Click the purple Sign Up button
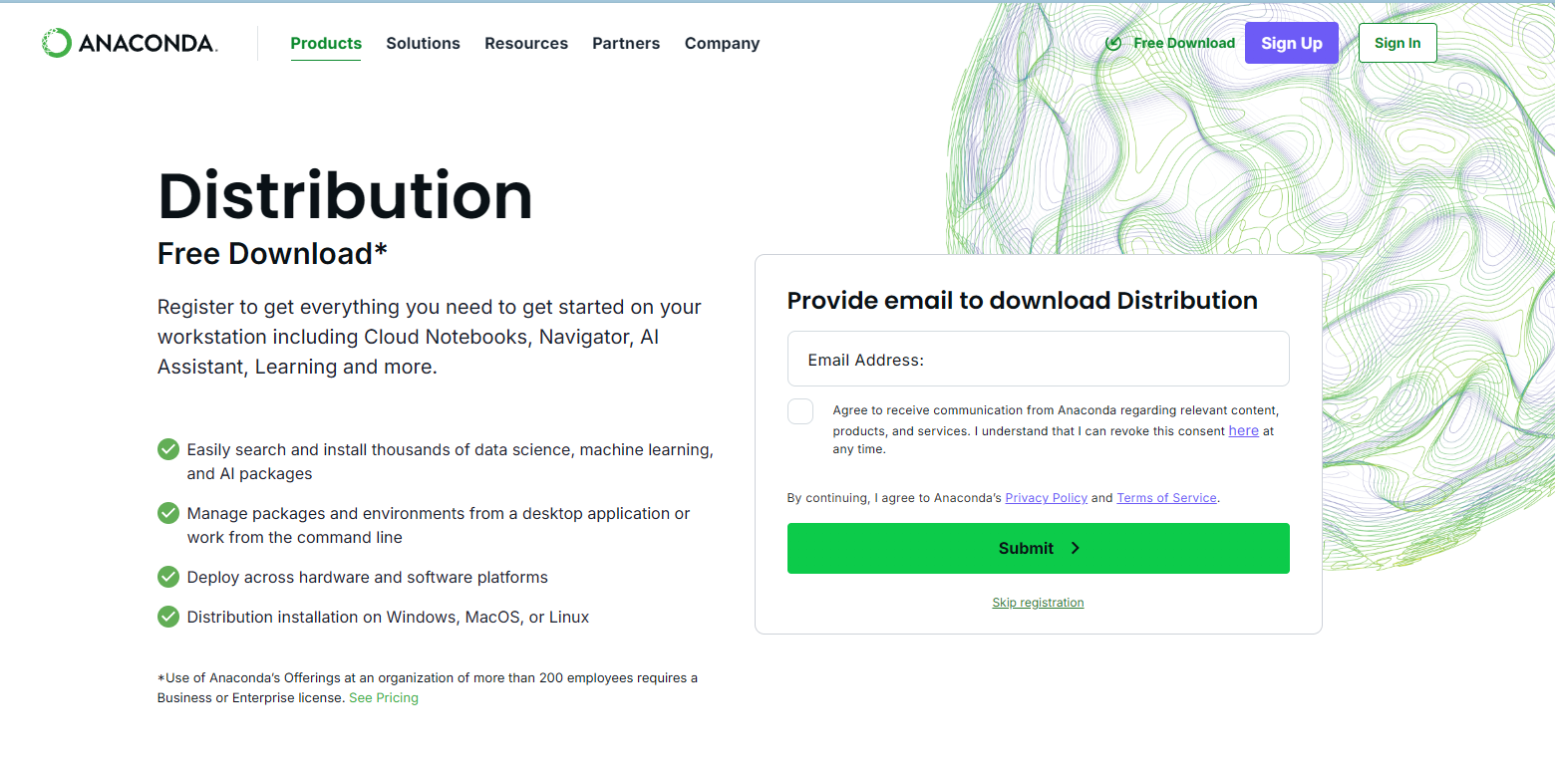Viewport: 1555px width, 768px height. pos(1292,43)
